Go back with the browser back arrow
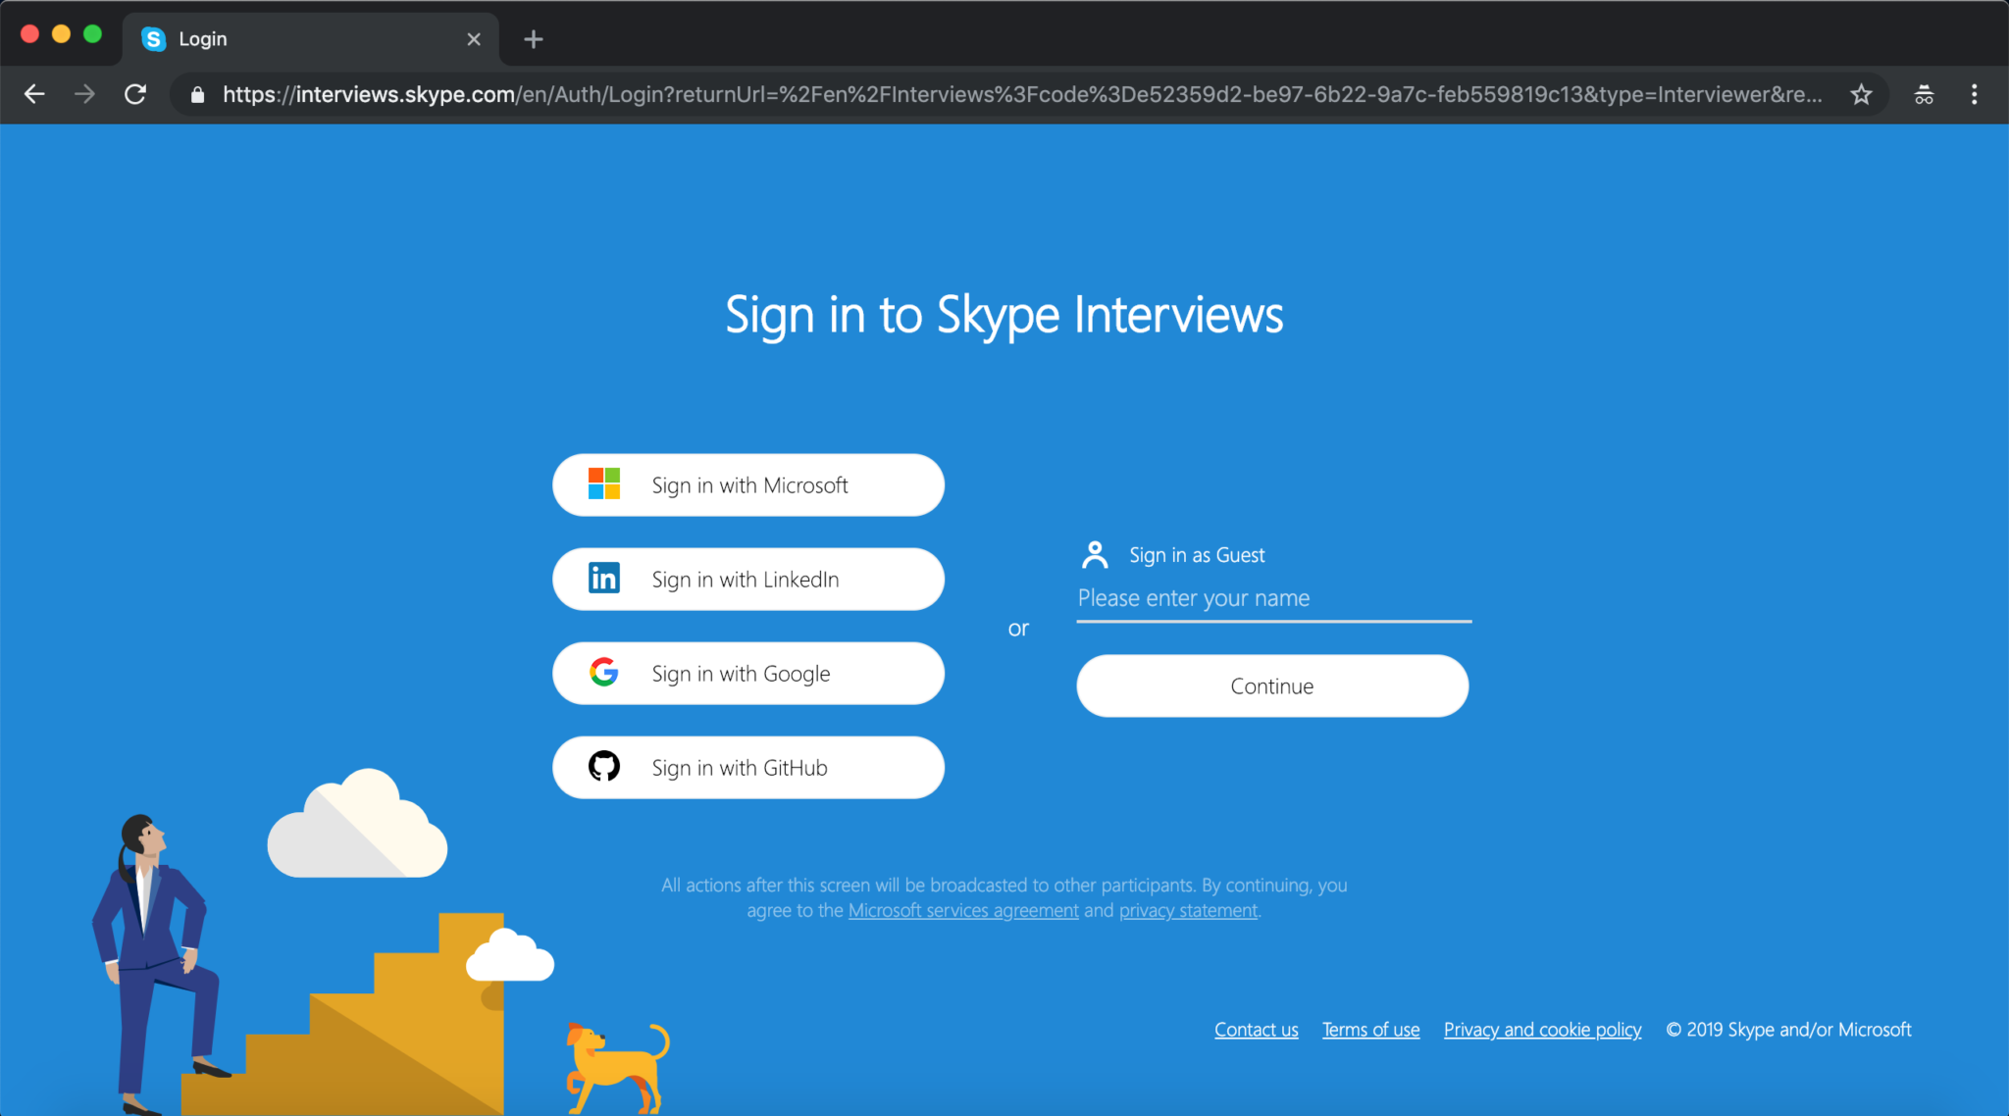This screenshot has width=2009, height=1116. coord(35,94)
